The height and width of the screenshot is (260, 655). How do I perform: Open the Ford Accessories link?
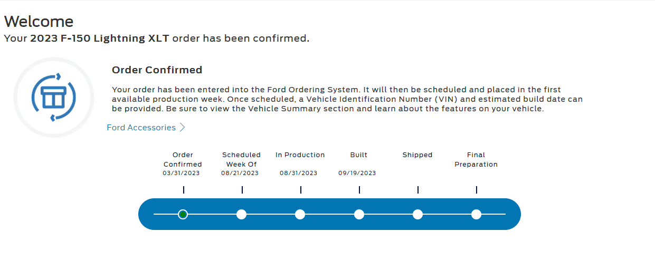(x=141, y=128)
